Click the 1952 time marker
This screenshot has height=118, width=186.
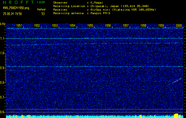(37, 26)
